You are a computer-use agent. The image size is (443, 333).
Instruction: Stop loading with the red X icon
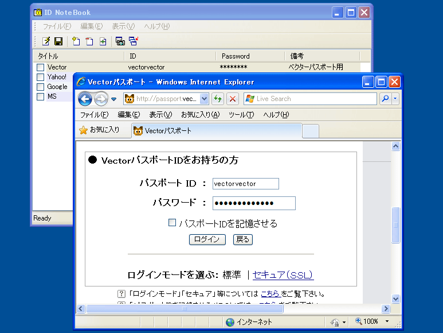[233, 99]
